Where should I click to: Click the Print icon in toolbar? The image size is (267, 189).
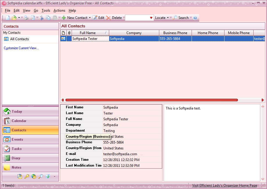click(26, 18)
